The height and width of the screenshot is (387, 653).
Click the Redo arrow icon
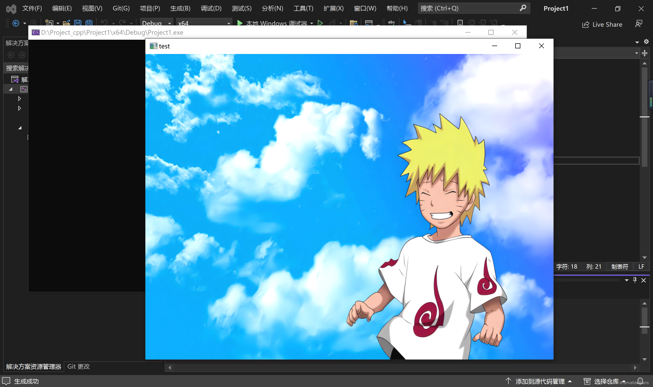pos(122,23)
